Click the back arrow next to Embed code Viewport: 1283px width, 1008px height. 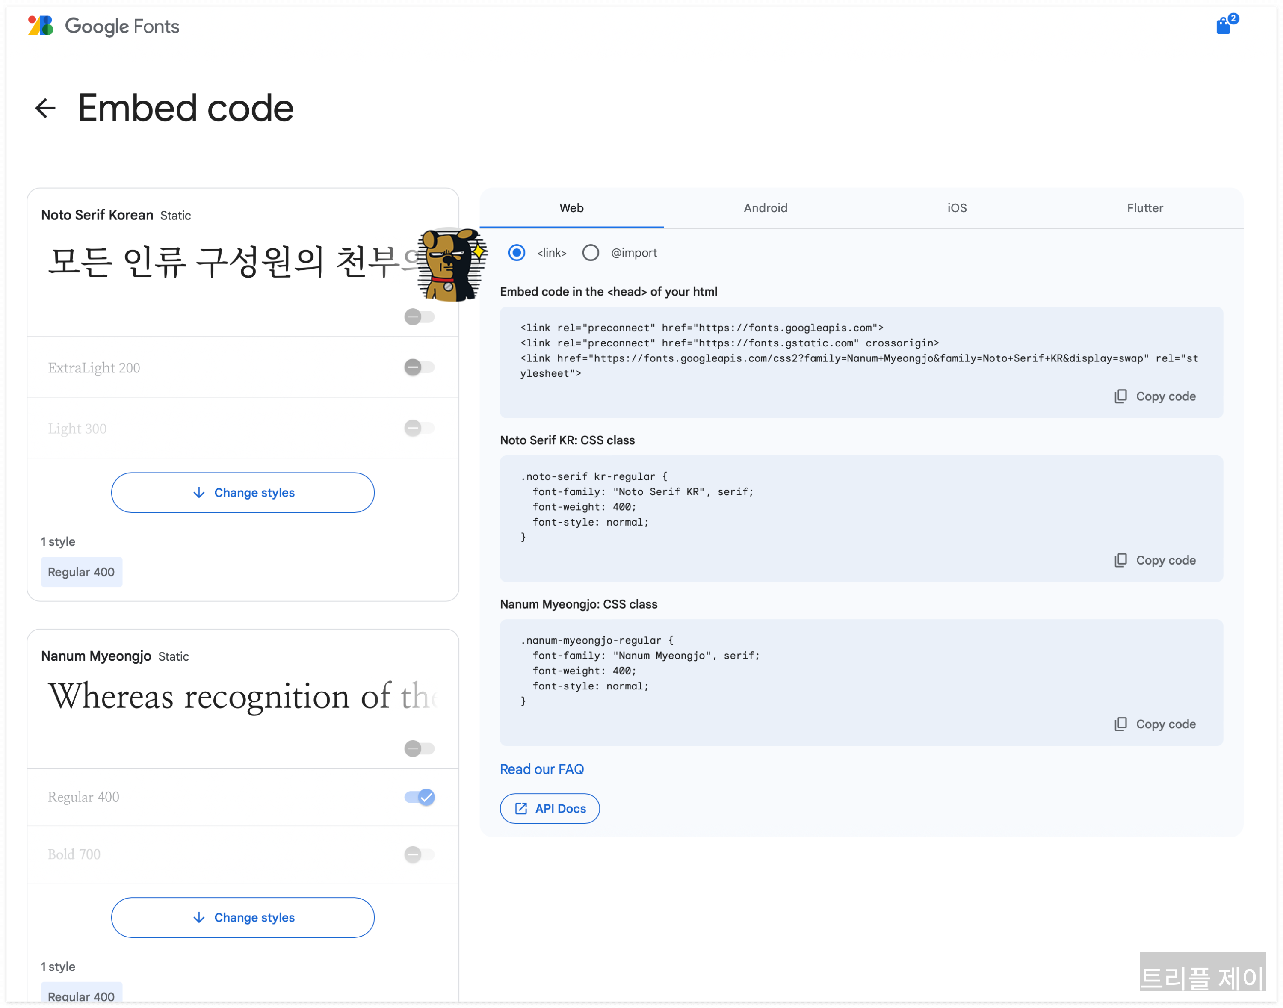(45, 108)
